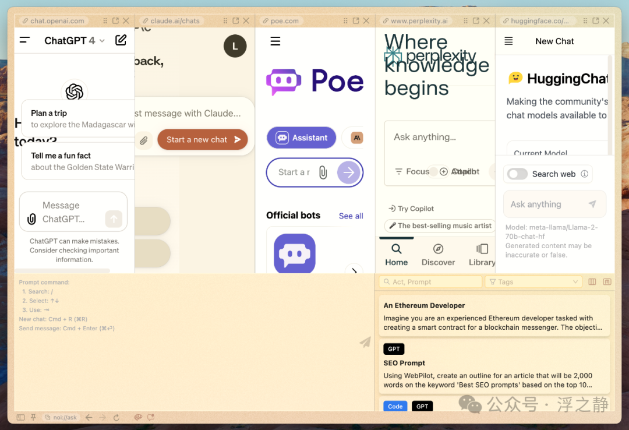This screenshot has width=629, height=430.
Task: Open Perplexity Discover tab
Action: (438, 255)
